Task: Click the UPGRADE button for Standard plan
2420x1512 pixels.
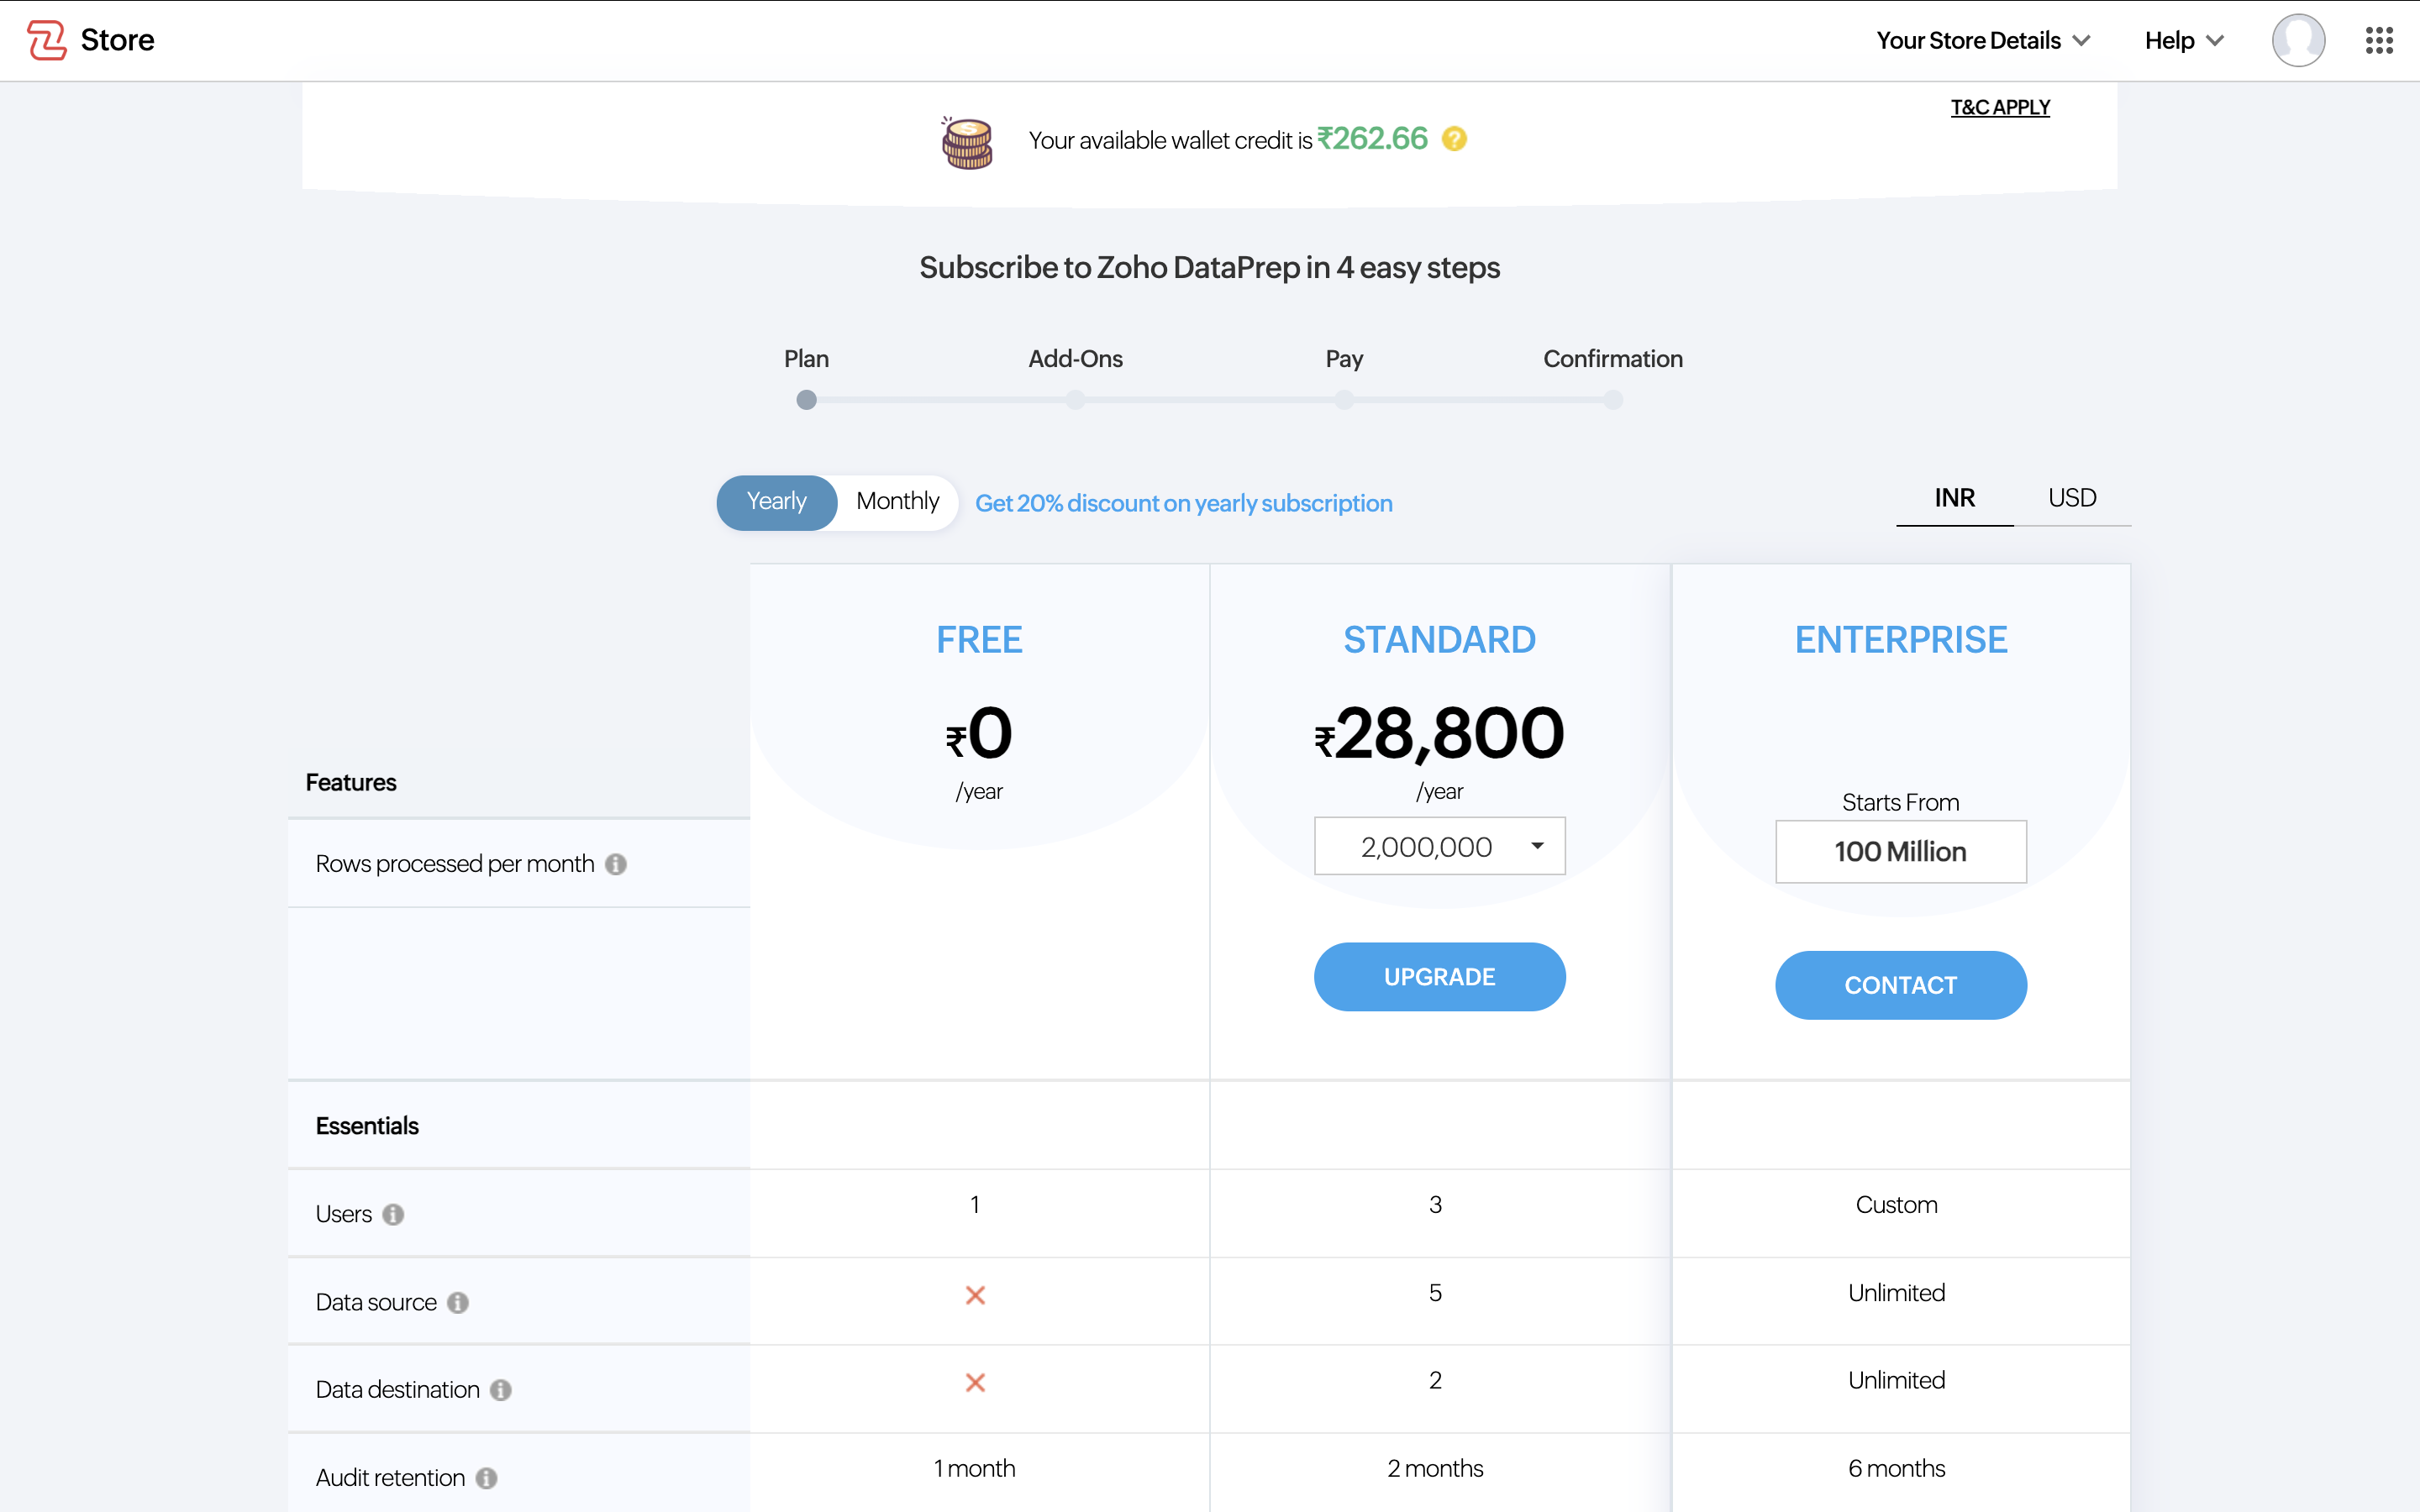Action: [1439, 976]
